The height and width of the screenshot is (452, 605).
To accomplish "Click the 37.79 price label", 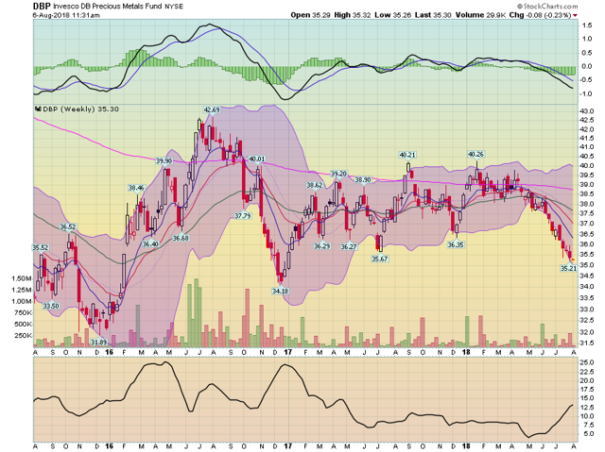I will [x=243, y=215].
